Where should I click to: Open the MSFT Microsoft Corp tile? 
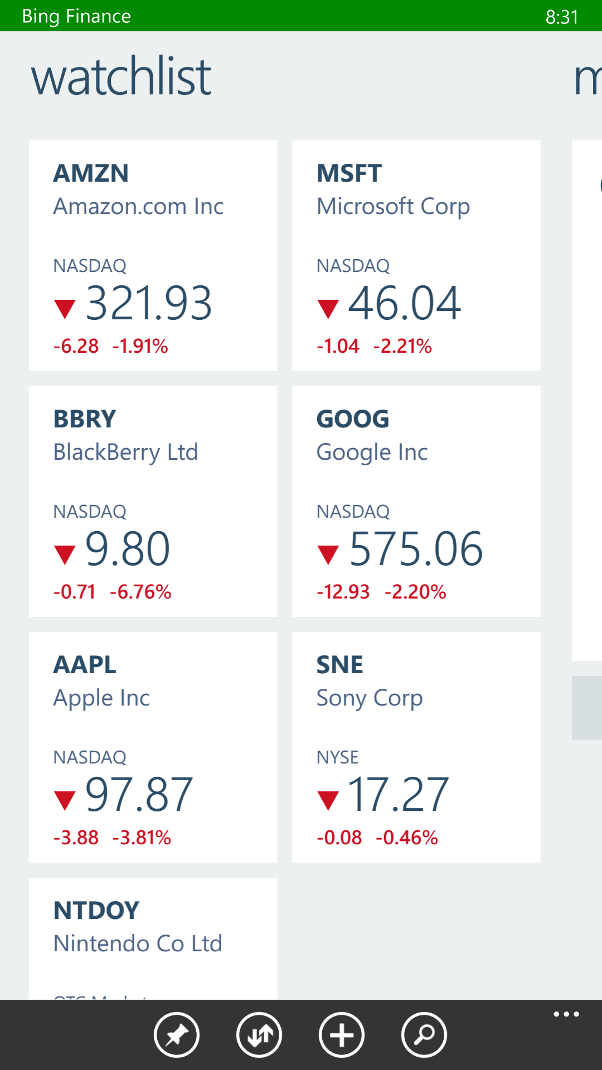(x=416, y=256)
